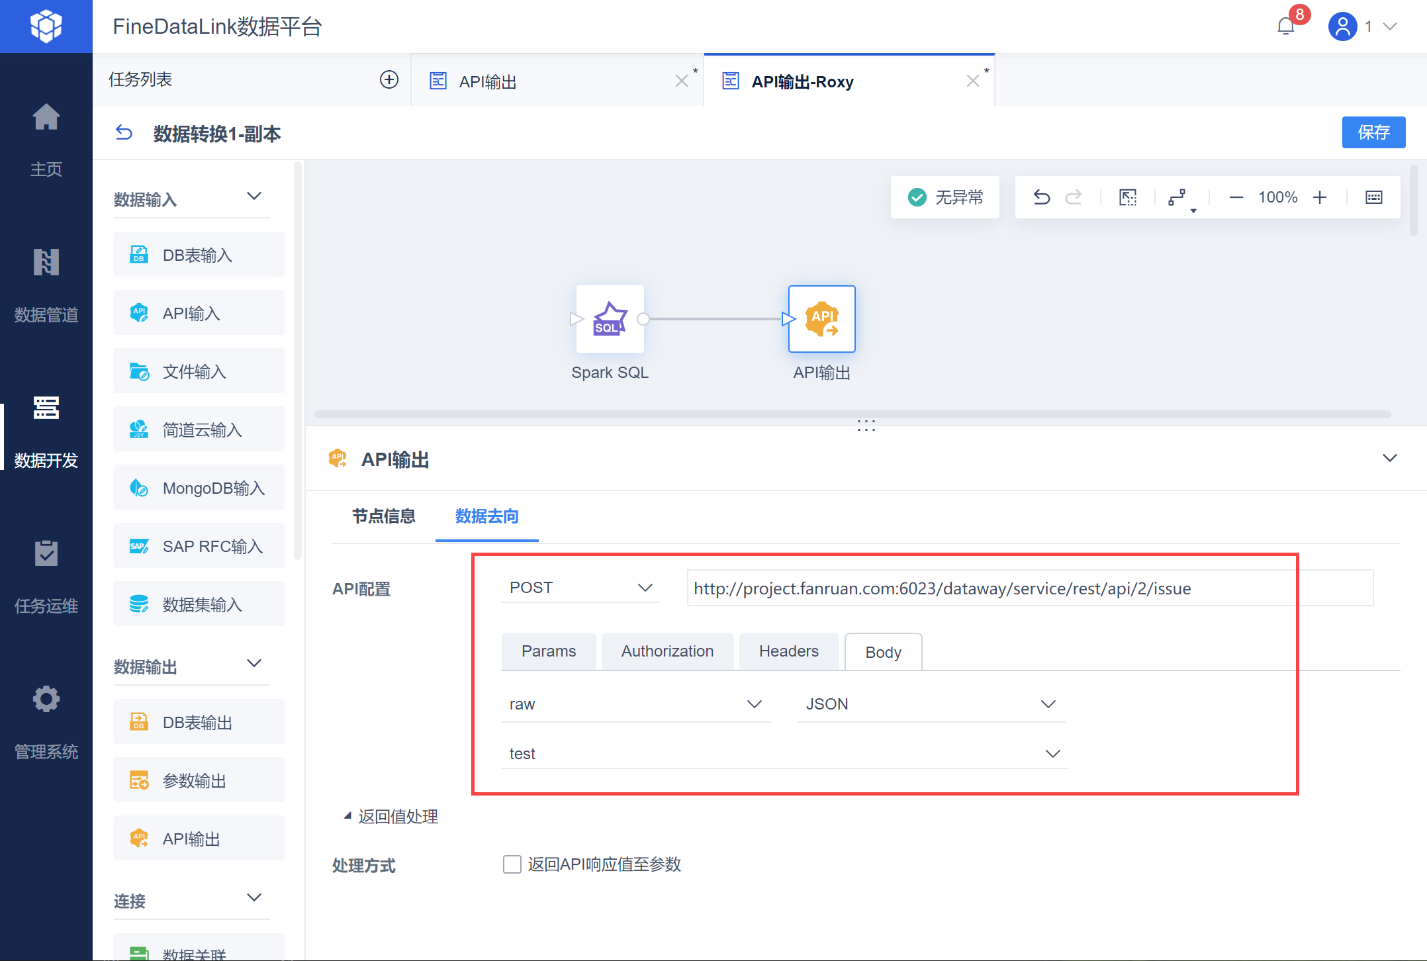
Task: Click the zoom in plus icon
Action: tap(1320, 197)
